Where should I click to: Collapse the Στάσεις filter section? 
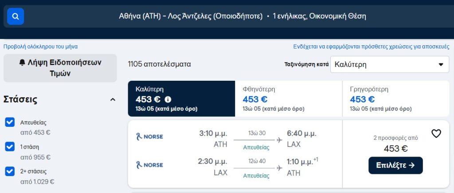[x=113, y=100]
